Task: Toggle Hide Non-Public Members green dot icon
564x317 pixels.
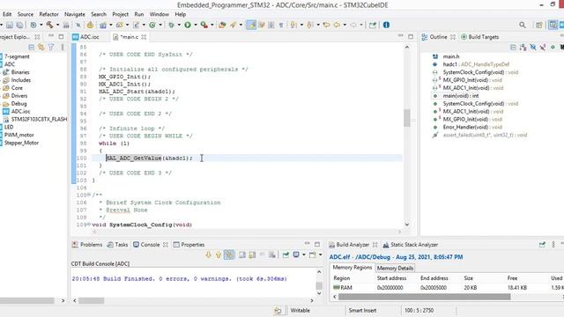Action: click(x=553, y=48)
